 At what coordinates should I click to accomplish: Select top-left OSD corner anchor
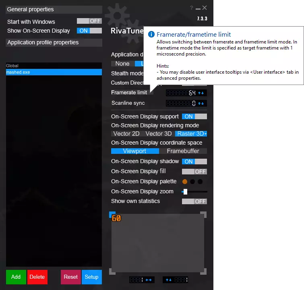pyautogui.click(x=112, y=215)
